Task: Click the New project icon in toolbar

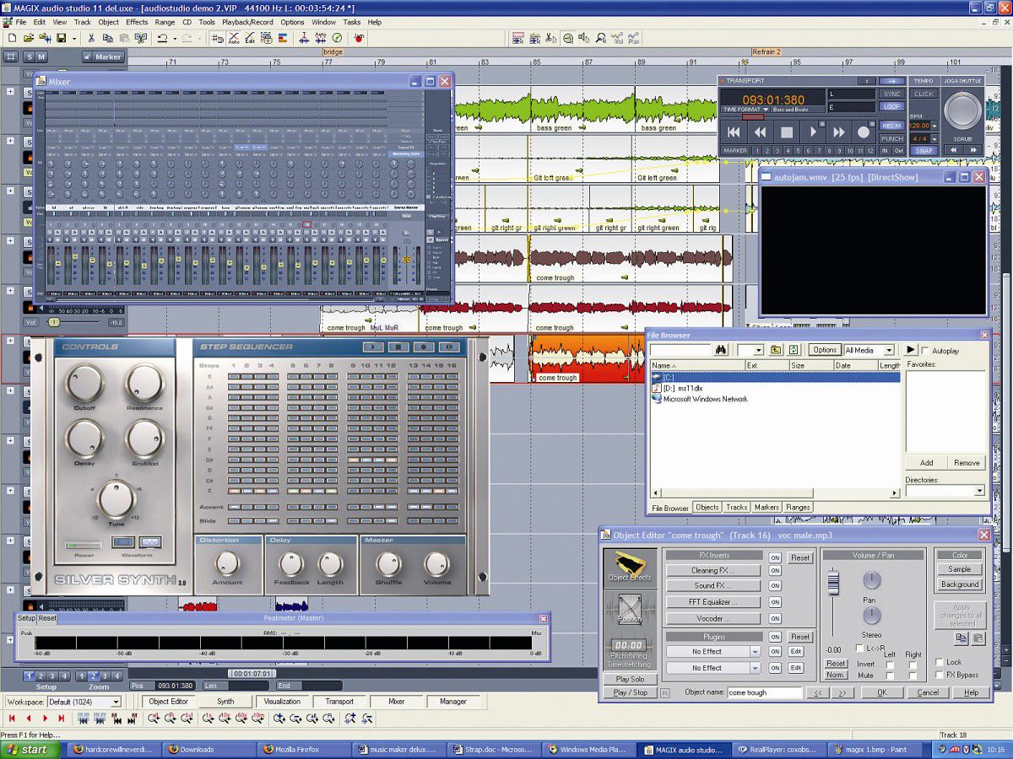Action: coord(12,38)
